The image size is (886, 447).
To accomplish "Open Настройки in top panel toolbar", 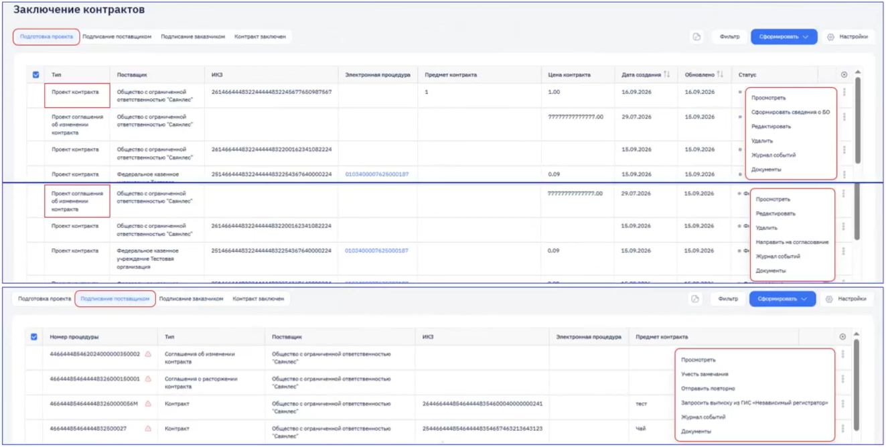I will (x=848, y=37).
